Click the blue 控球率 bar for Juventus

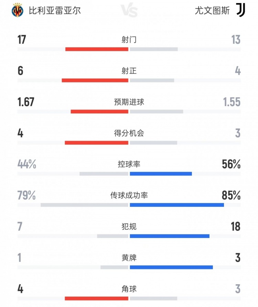(x=161, y=174)
